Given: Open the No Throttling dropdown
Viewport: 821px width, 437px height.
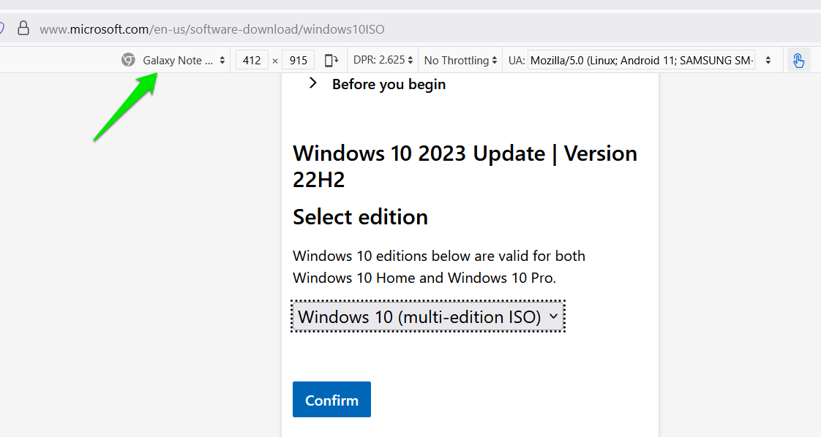Looking at the screenshot, I should (x=460, y=60).
